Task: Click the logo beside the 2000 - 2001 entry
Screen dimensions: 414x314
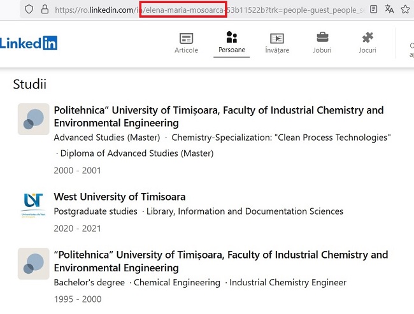Action: (x=33, y=119)
